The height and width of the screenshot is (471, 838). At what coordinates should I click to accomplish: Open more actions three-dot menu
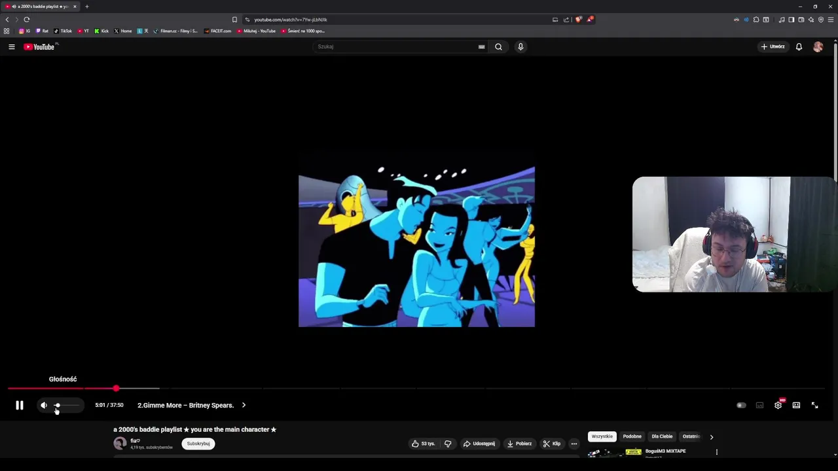[574, 444]
